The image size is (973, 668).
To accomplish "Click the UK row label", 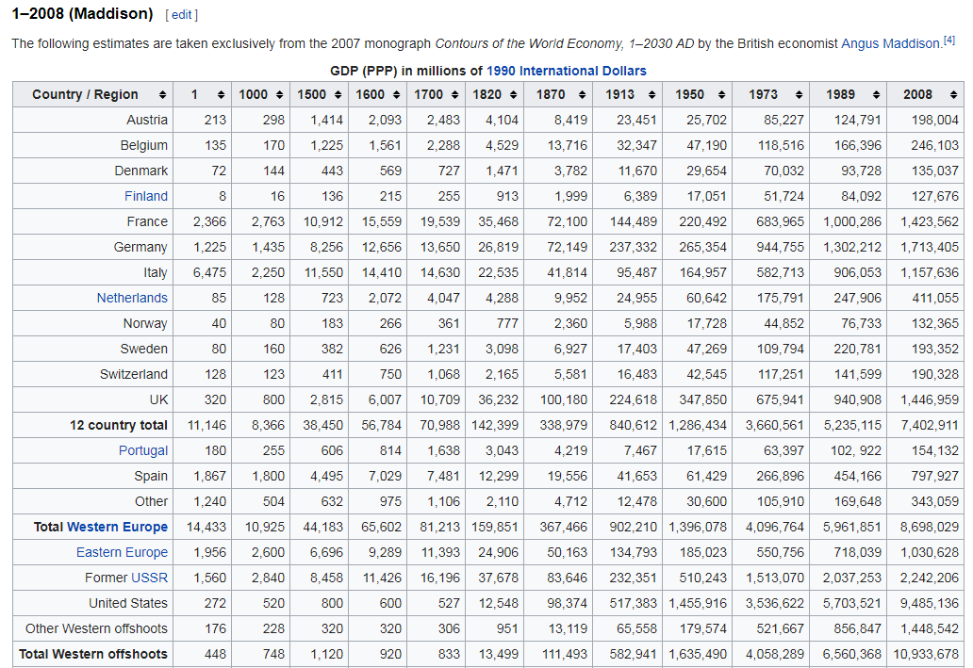I will pos(158,399).
